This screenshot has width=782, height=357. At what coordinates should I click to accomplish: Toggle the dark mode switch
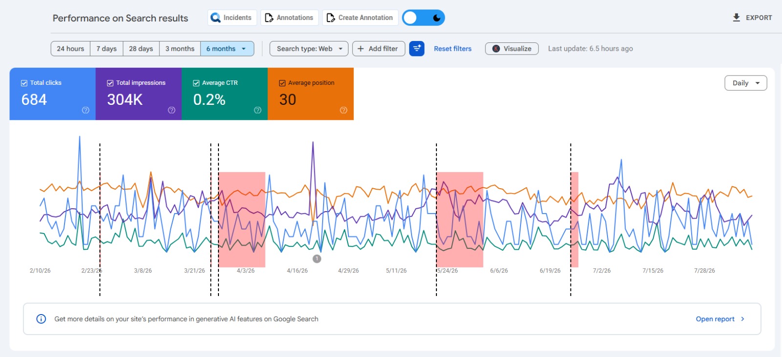pyautogui.click(x=423, y=18)
